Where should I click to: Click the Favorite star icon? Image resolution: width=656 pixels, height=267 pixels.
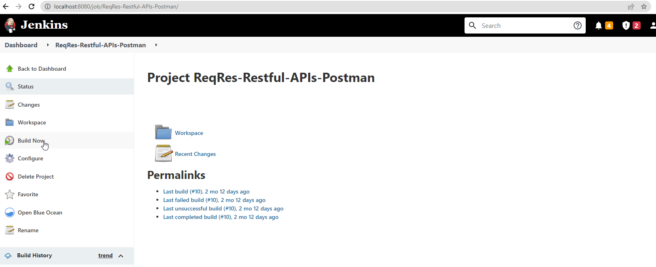pos(10,194)
